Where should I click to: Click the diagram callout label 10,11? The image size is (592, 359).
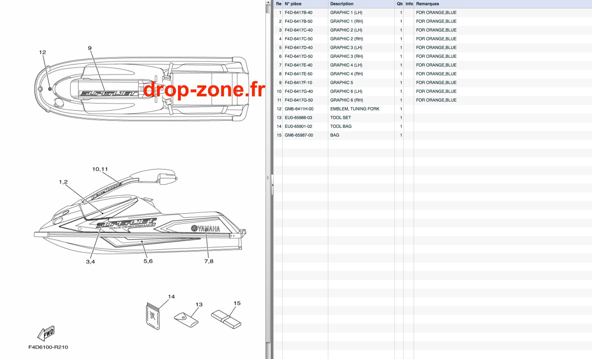(100, 169)
